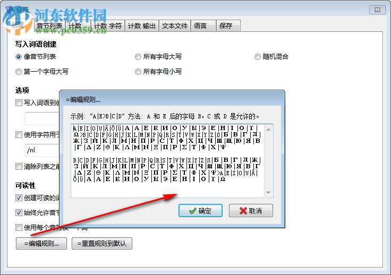Viewport: 391px width, 275px height.
Task: Enable the 使用每个音符 checkbox
Action: [x=19, y=227]
